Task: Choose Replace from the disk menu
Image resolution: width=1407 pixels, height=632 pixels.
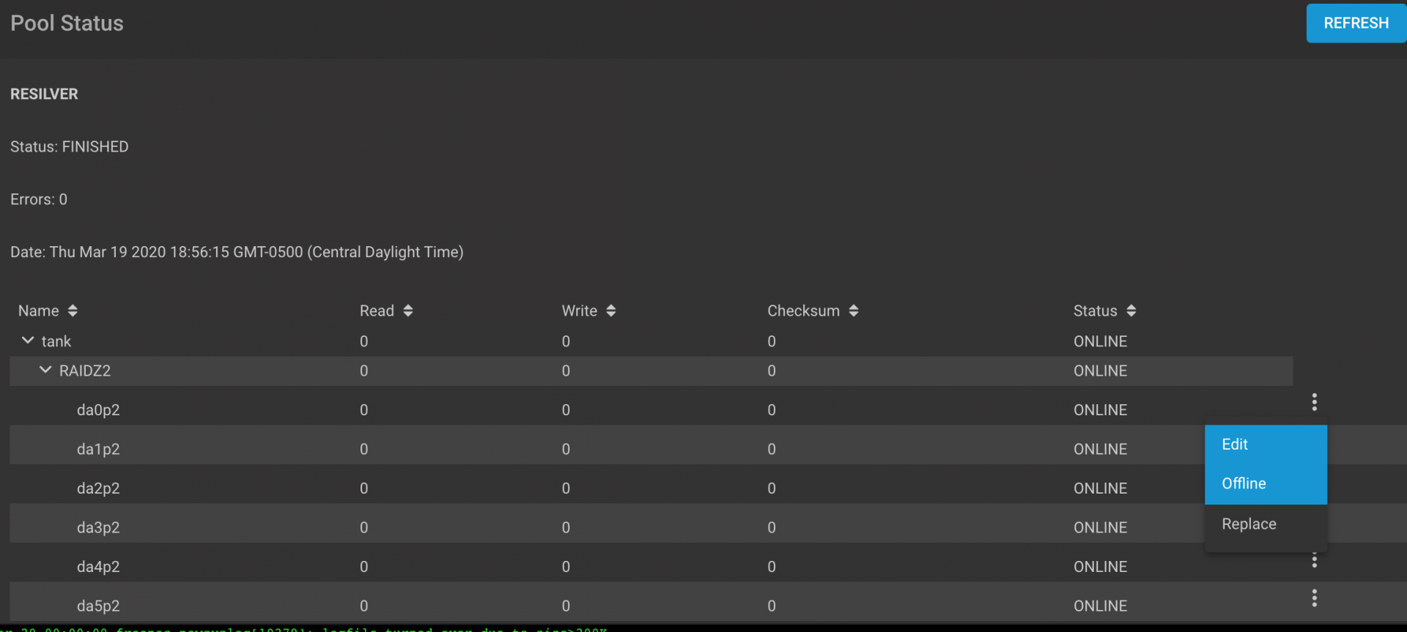Action: tap(1249, 524)
